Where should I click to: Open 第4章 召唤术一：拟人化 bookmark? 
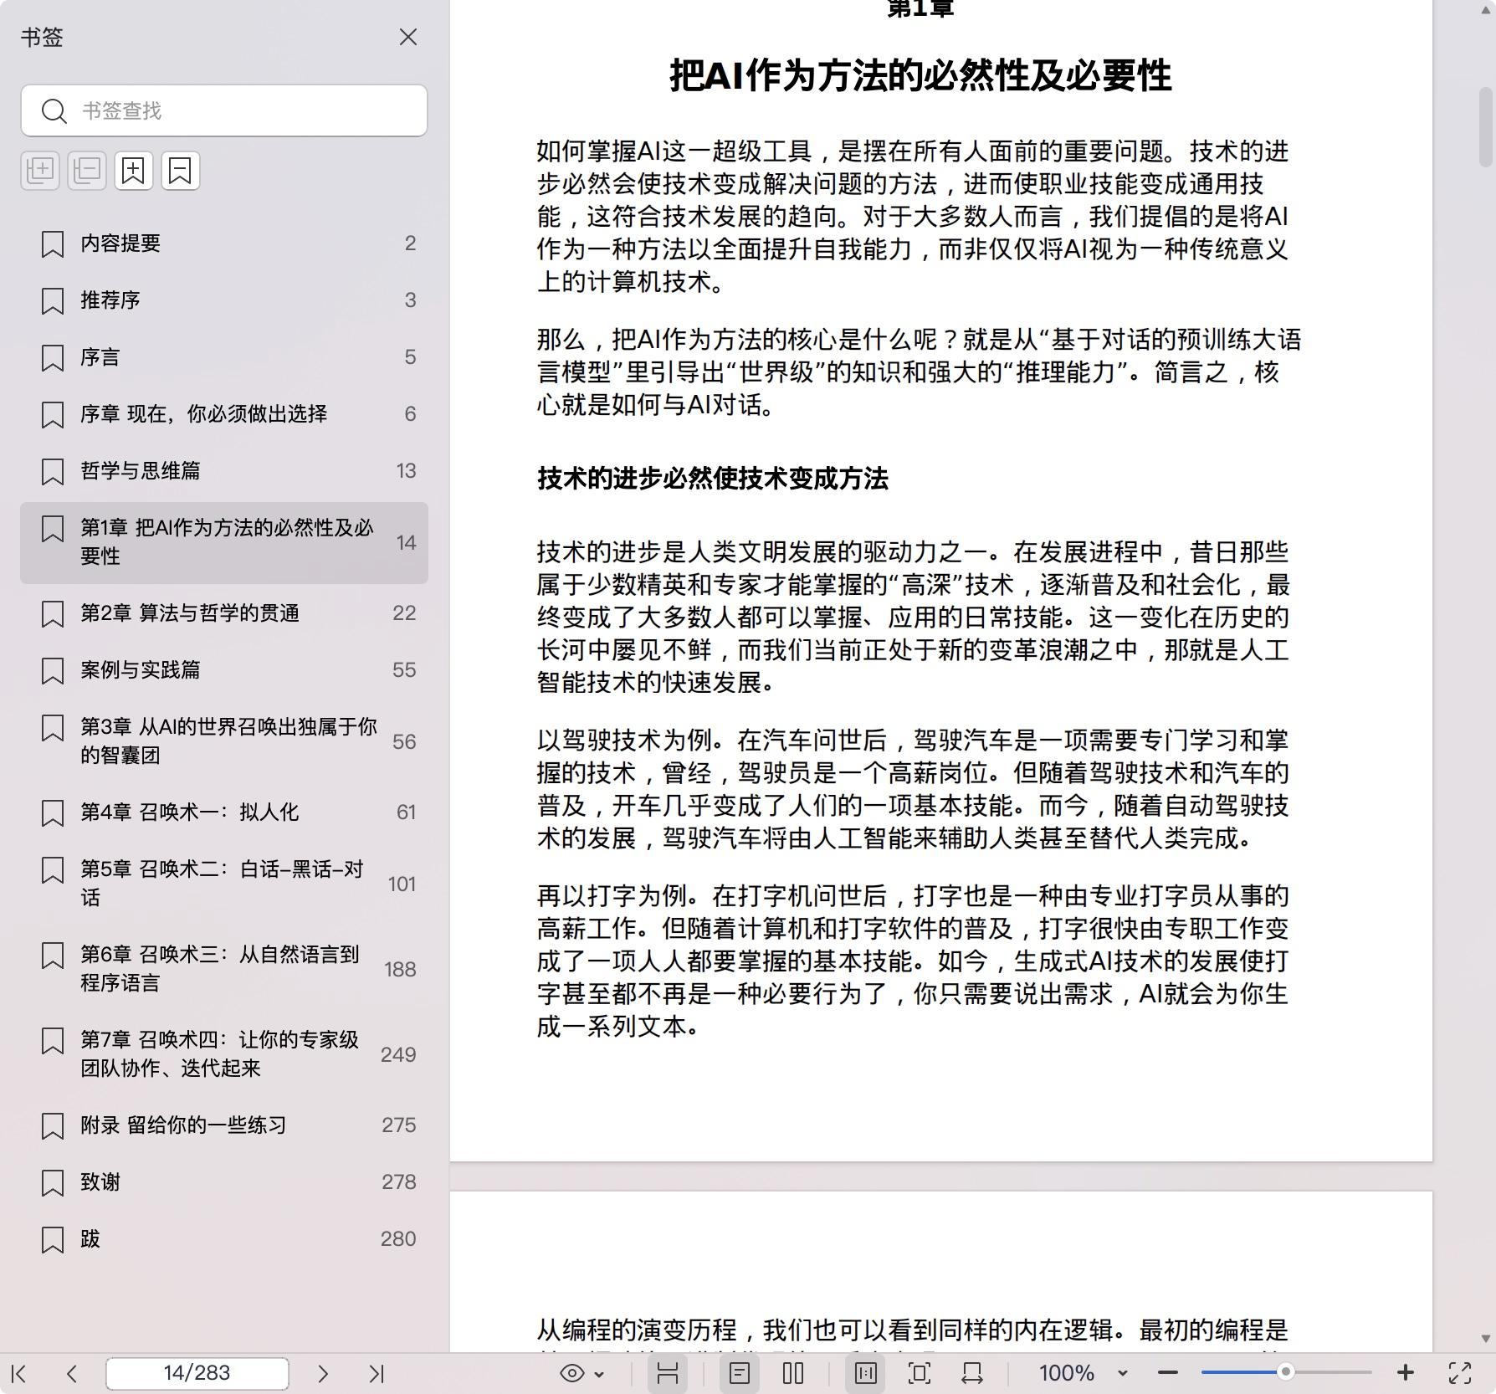pyautogui.click(x=224, y=812)
